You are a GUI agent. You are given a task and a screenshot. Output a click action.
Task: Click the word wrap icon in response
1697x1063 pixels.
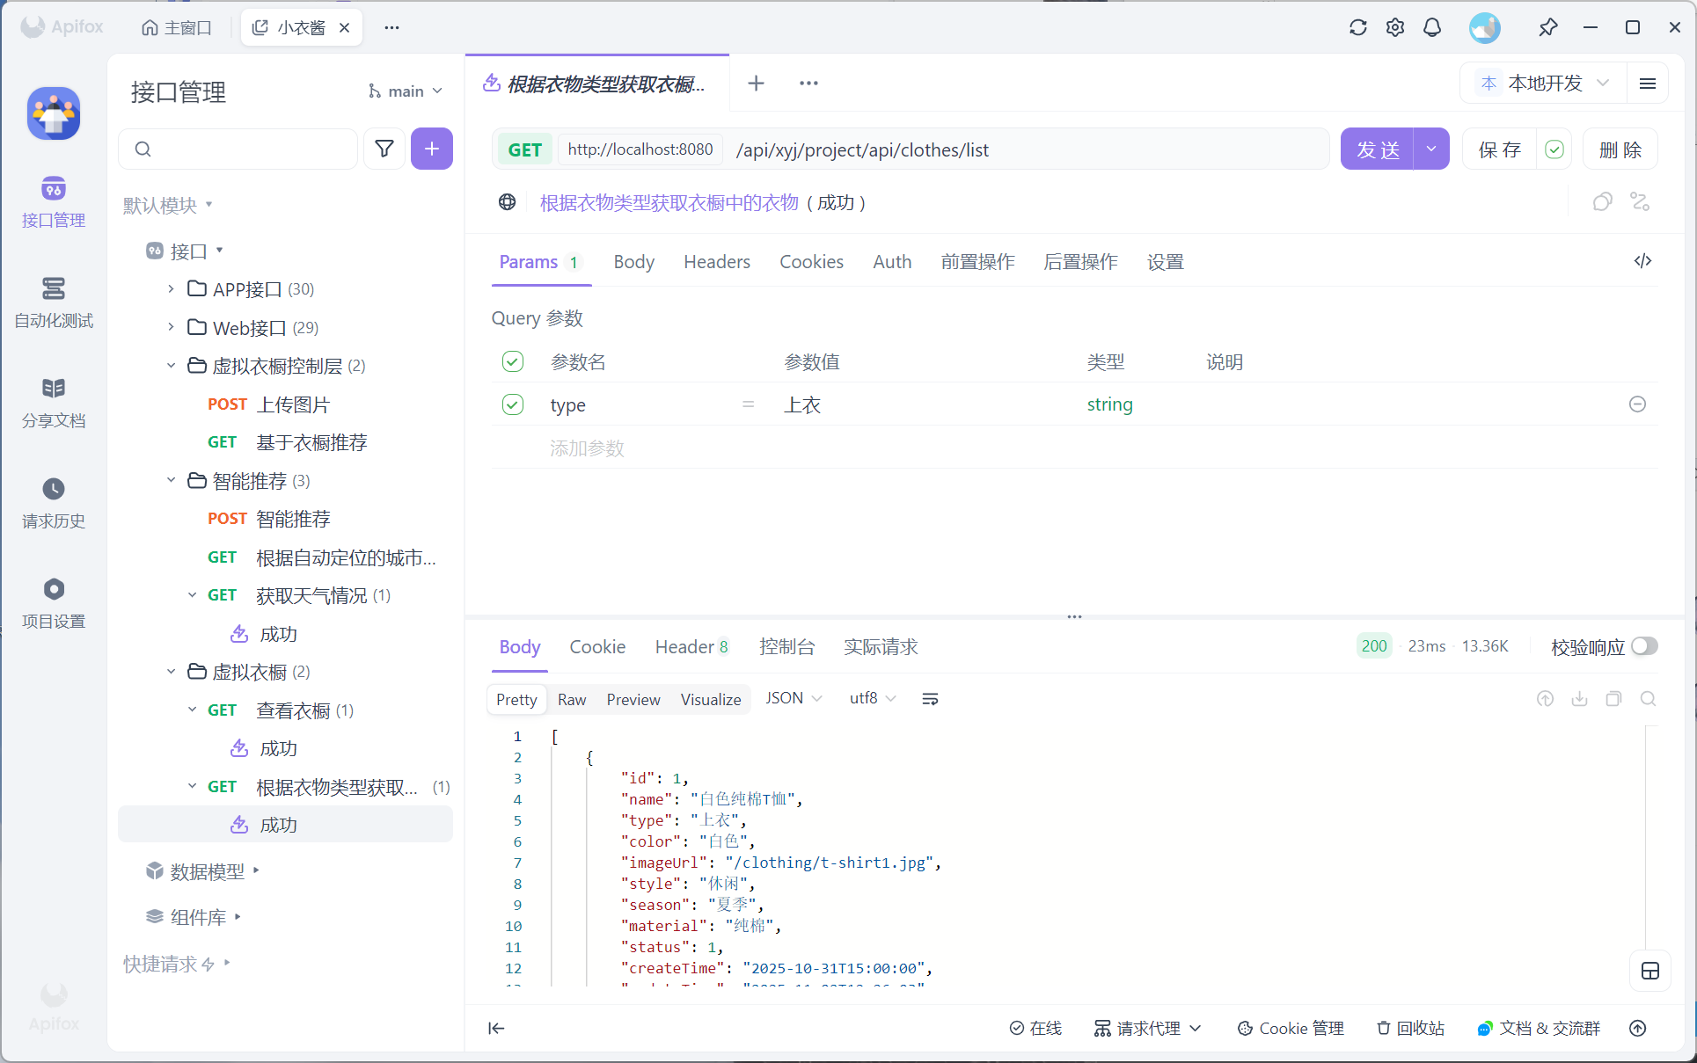click(x=930, y=699)
